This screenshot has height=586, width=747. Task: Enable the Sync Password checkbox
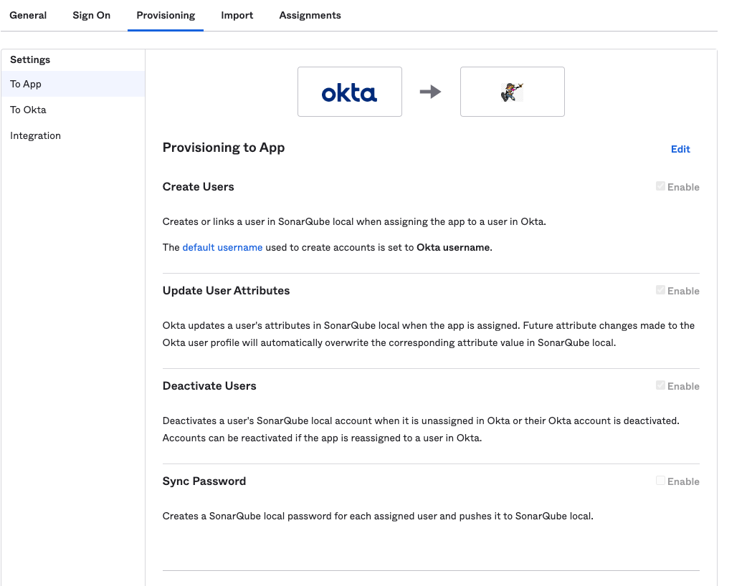tap(660, 480)
